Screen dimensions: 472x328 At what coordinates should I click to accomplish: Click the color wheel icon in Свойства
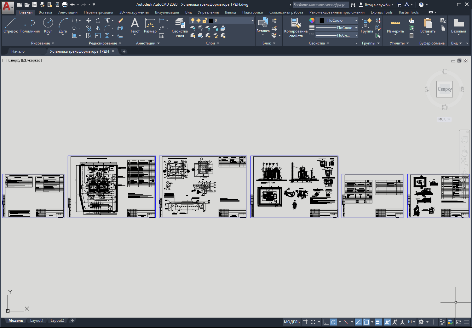coord(312,20)
